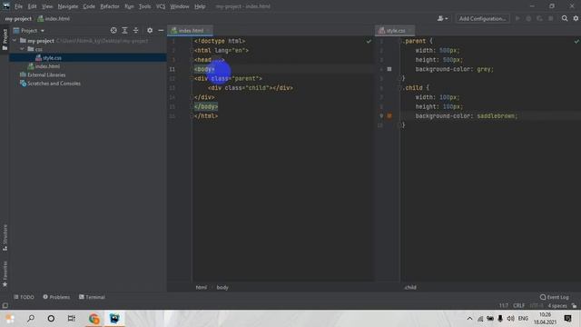Click my-project breadcrumb in navigation bar
Viewport: 581px width, 327px height.
[18, 18]
